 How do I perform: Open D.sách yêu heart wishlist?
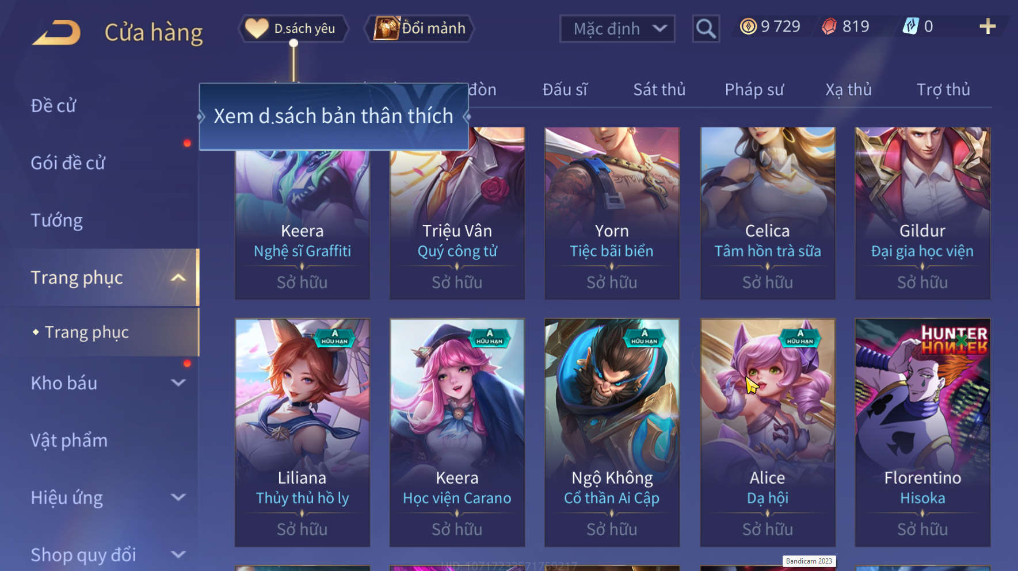coord(293,28)
